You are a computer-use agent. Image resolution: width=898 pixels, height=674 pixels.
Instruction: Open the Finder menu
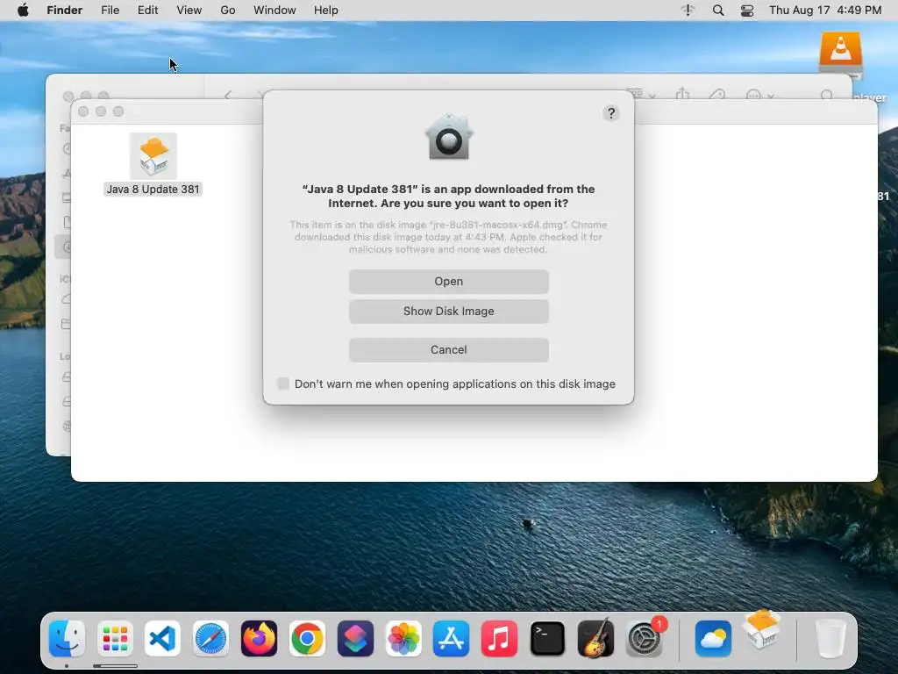coord(65,10)
